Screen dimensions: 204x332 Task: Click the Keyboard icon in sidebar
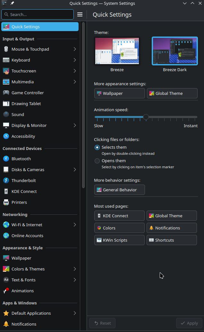6,60
